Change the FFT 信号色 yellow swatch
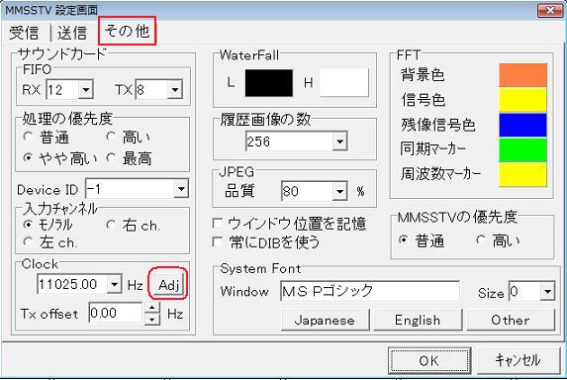 (522, 100)
